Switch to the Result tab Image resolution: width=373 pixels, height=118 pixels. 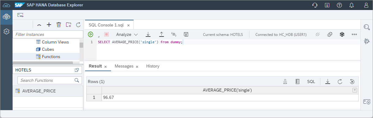pos(95,66)
